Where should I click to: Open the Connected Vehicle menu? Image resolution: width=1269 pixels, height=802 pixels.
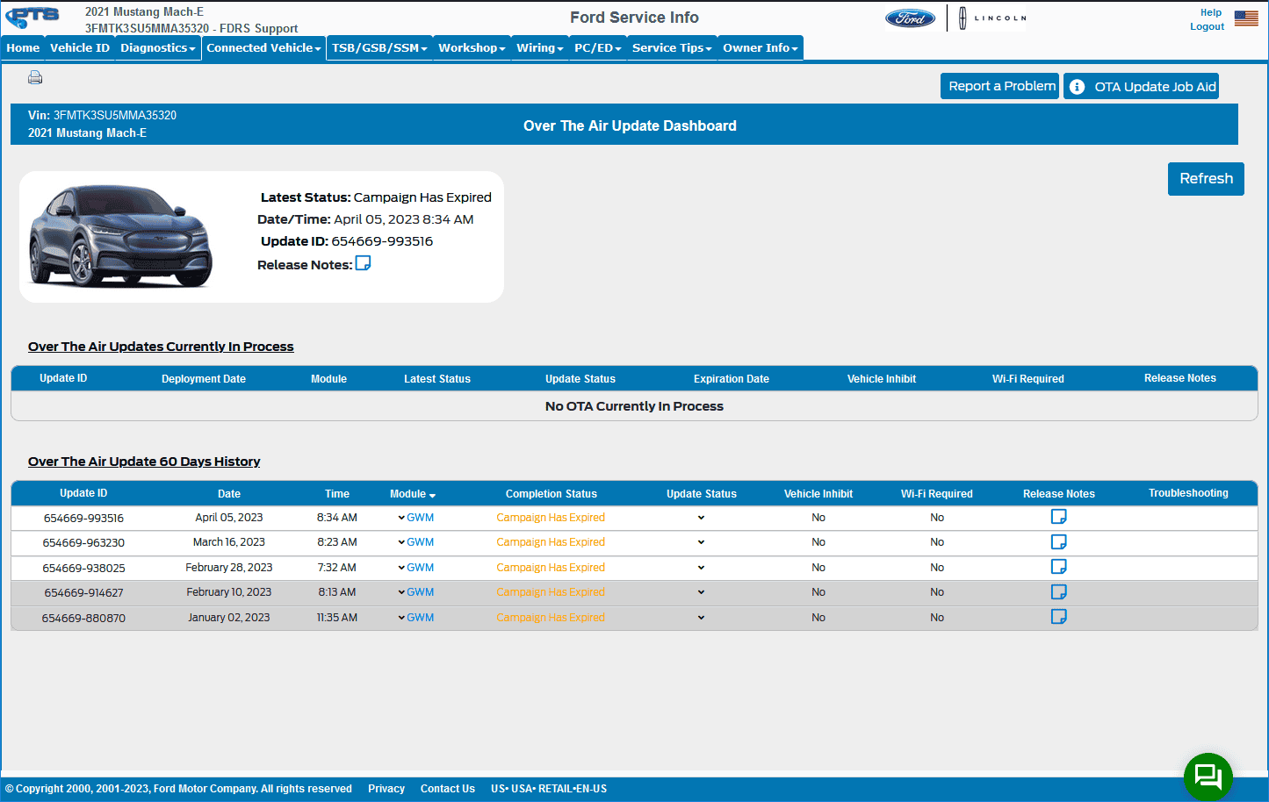(263, 48)
